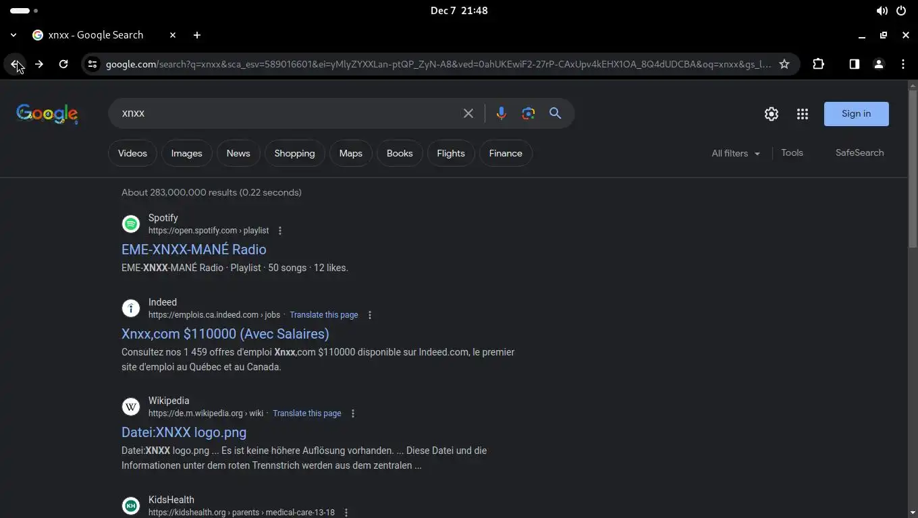Close the Google Search tab
918x518 pixels.
[173, 35]
